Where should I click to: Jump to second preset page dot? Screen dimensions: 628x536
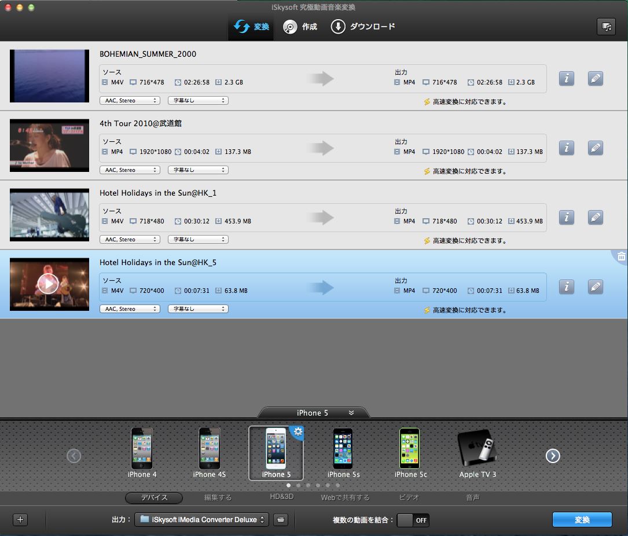(299, 485)
